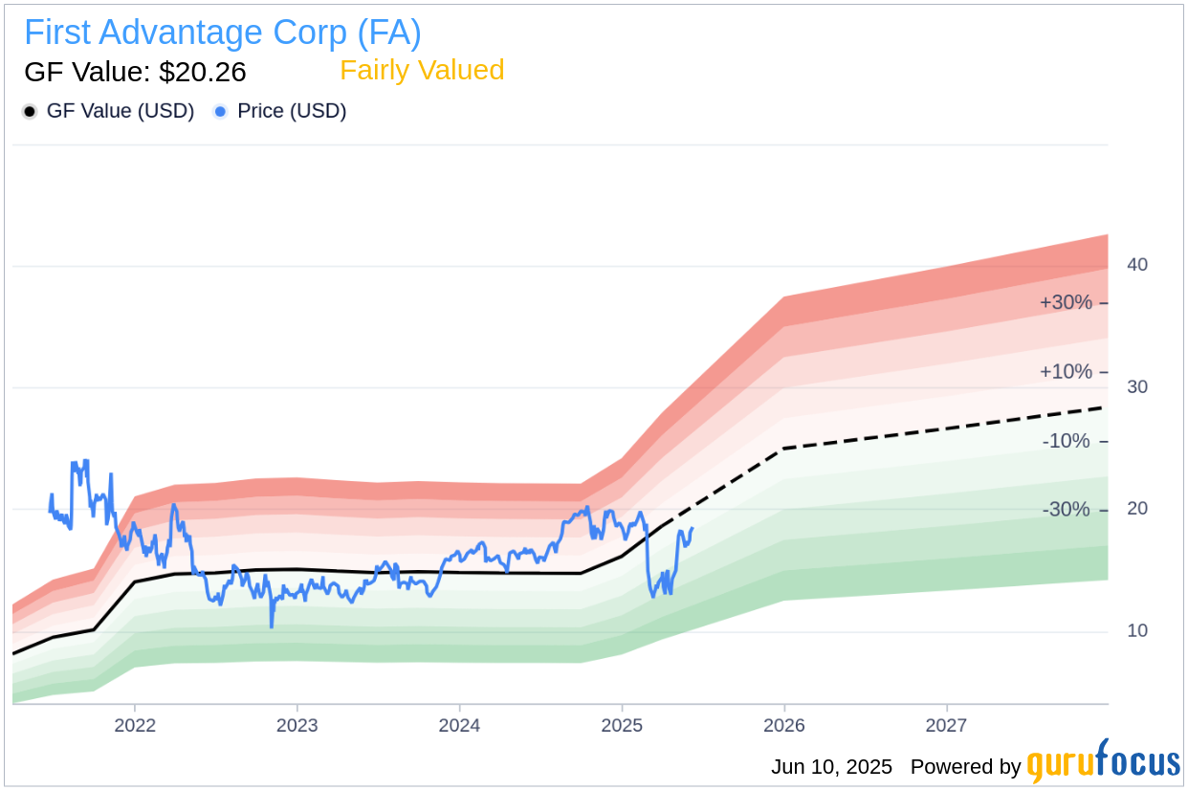Click the 30 y-axis value

[x=1137, y=387]
